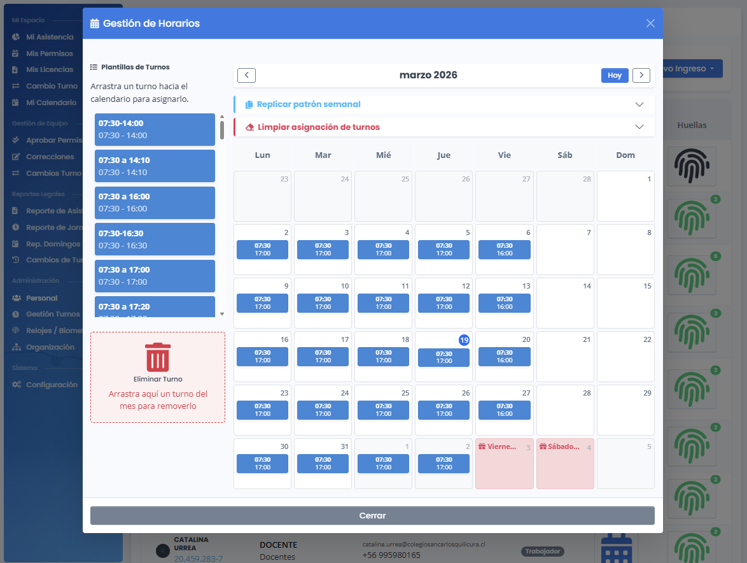
Task: Expand the Replicar patrón semanal section
Action: point(639,104)
